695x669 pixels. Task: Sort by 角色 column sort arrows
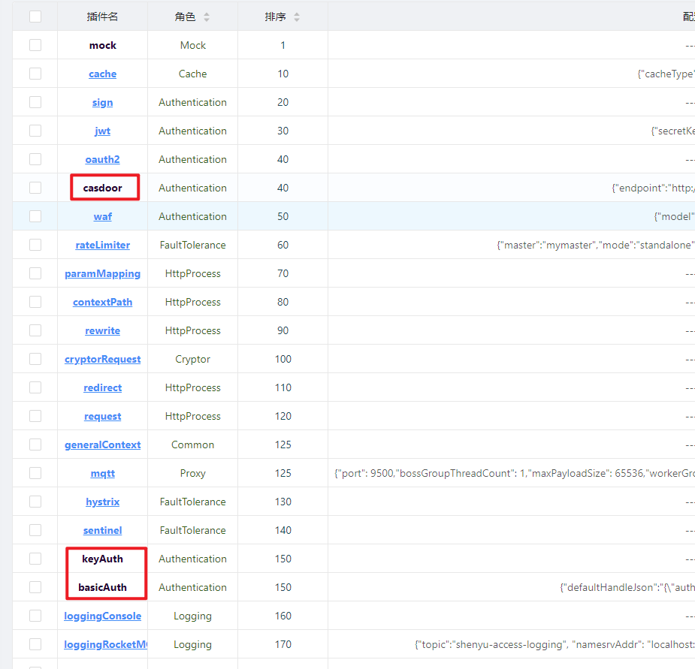[x=207, y=17]
